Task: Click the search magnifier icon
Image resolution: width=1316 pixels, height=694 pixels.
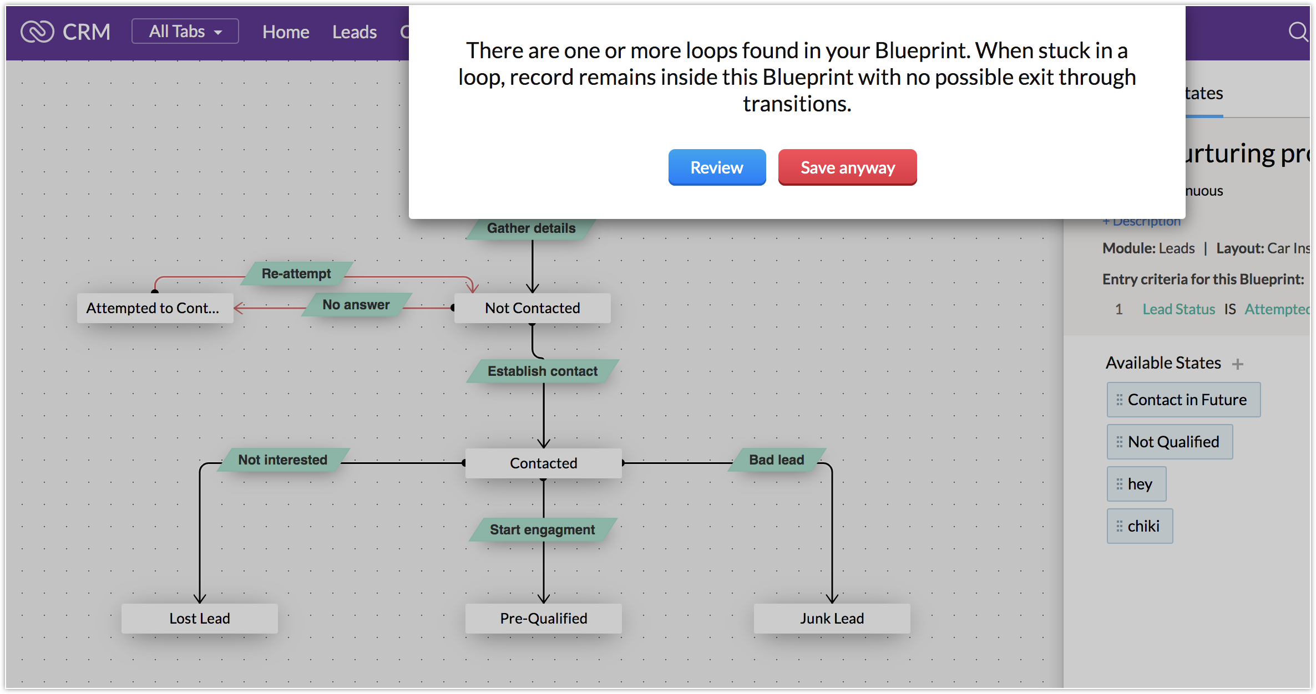Action: tap(1297, 32)
